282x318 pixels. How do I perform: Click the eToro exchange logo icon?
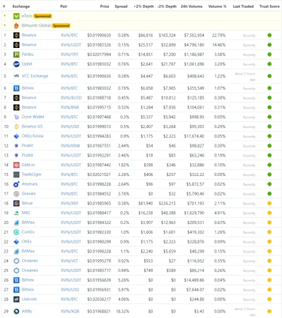[16, 16]
